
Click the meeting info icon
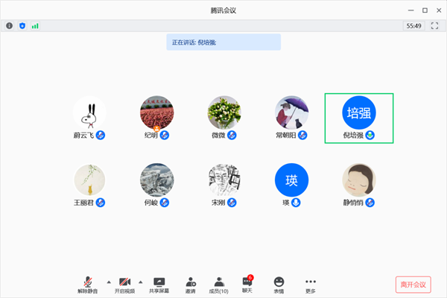[x=10, y=25]
